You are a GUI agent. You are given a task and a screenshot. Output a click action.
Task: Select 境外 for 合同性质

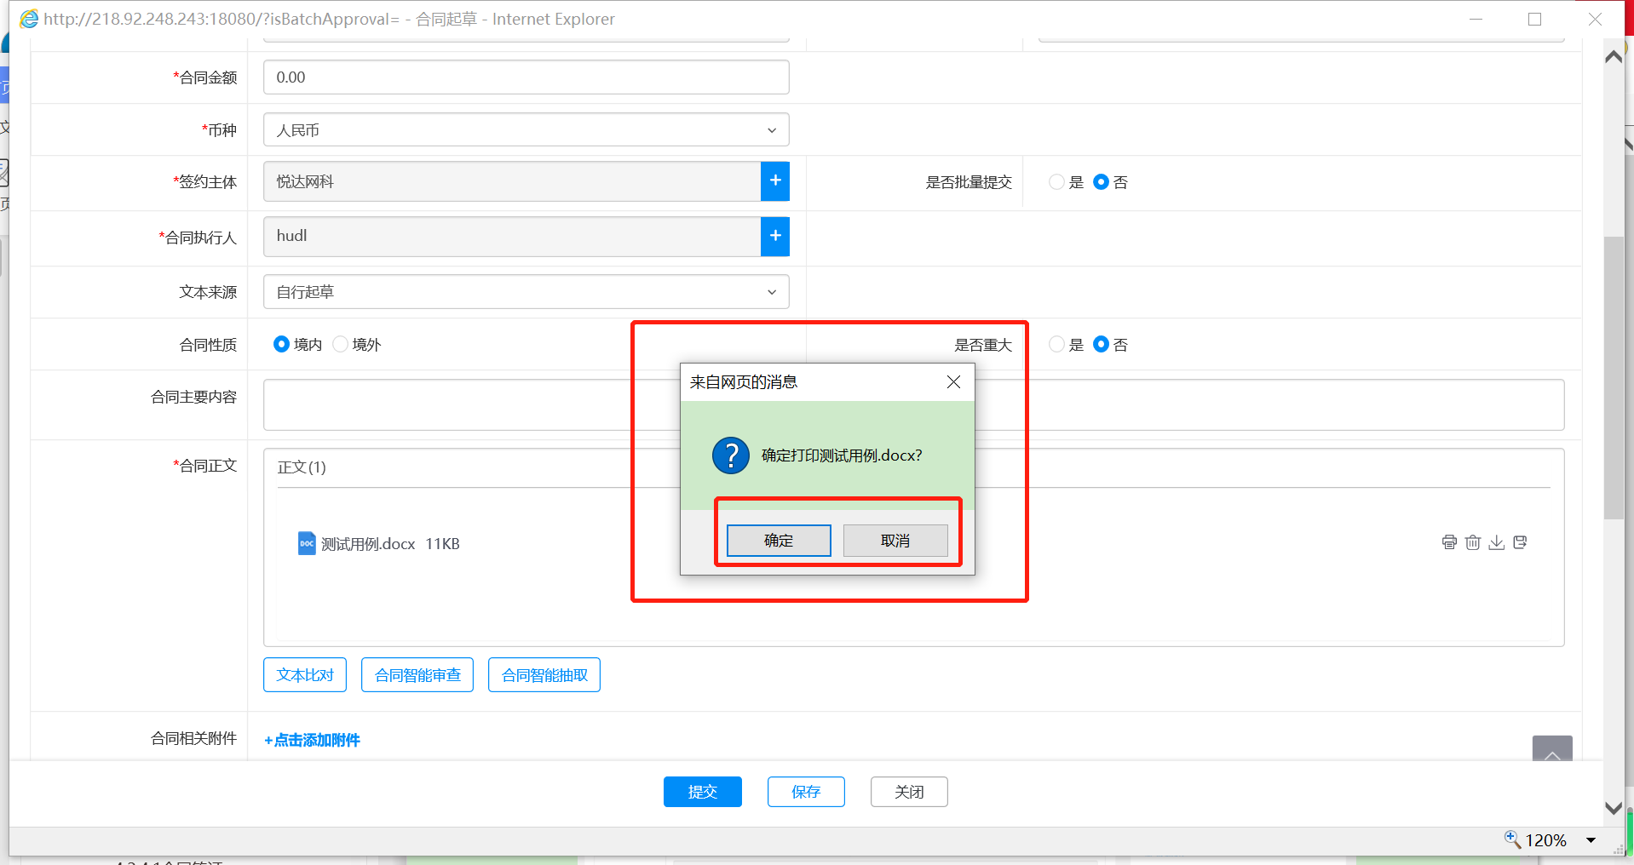[x=341, y=344]
